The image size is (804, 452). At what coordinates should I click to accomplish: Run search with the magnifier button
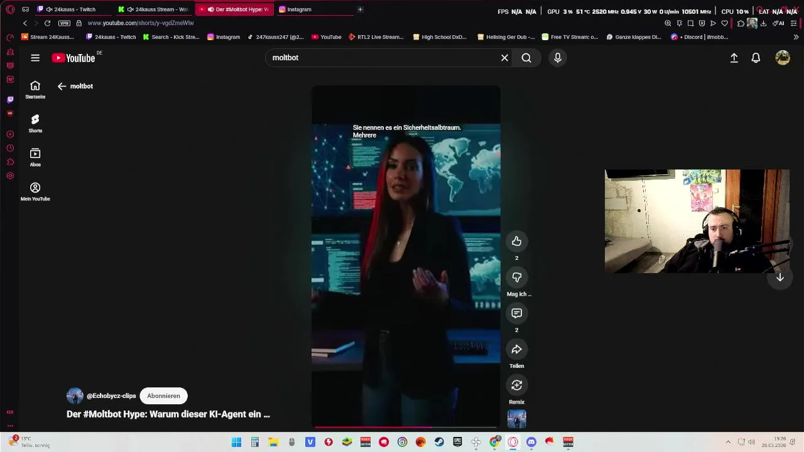(x=526, y=58)
